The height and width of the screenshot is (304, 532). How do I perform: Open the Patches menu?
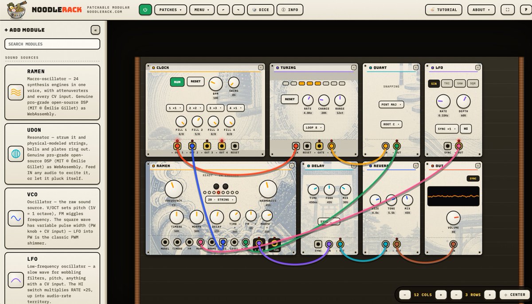pos(170,10)
